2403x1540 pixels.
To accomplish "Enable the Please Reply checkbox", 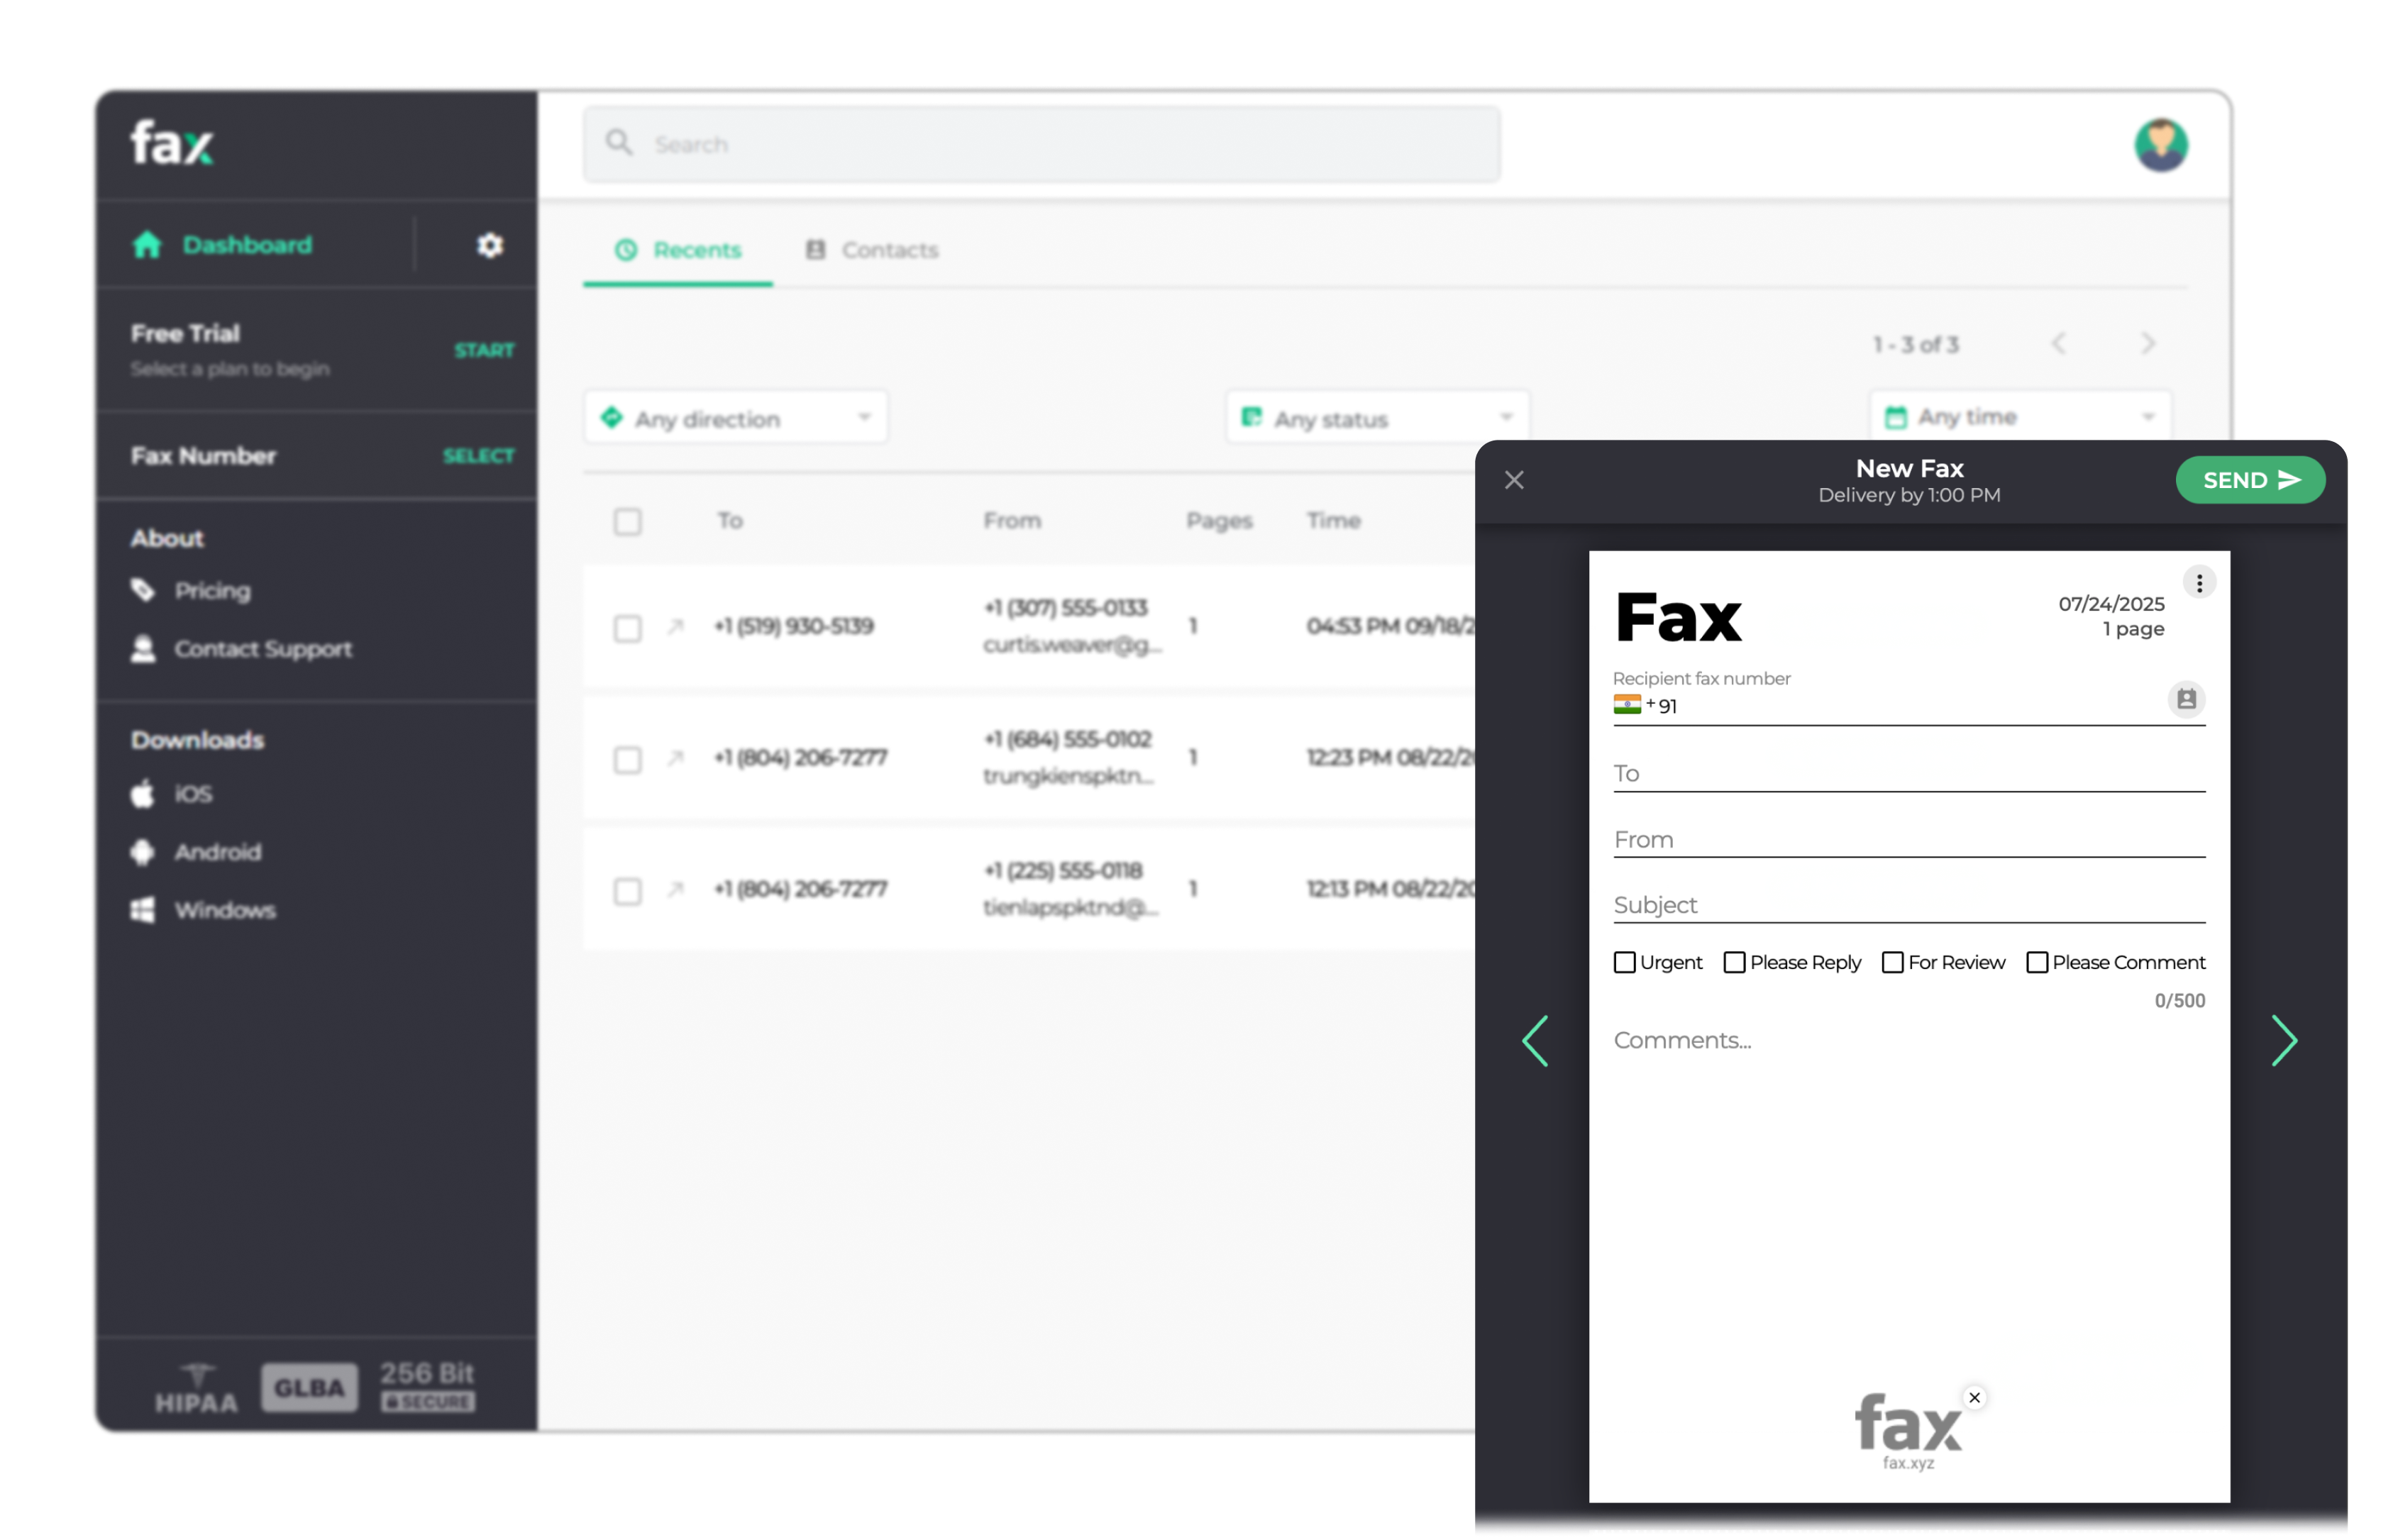I will click(x=1735, y=962).
